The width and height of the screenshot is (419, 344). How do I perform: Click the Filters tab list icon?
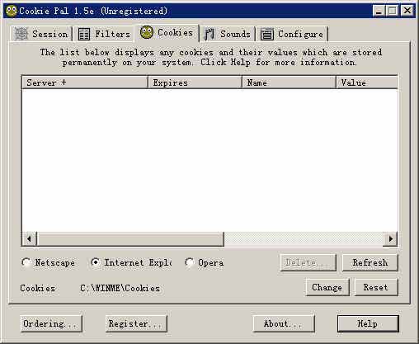pos(84,35)
